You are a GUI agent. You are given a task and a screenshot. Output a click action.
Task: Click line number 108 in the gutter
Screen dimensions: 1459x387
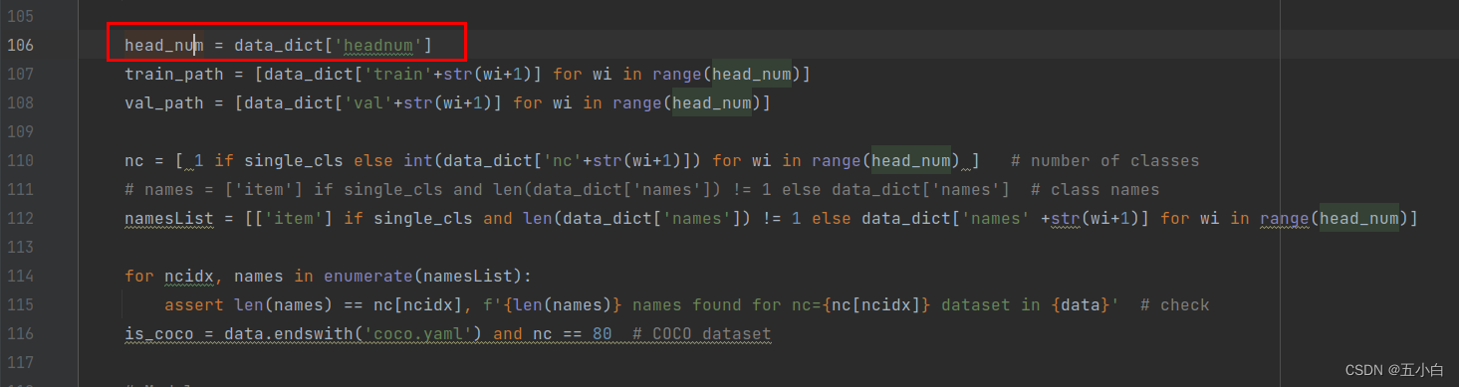point(20,102)
